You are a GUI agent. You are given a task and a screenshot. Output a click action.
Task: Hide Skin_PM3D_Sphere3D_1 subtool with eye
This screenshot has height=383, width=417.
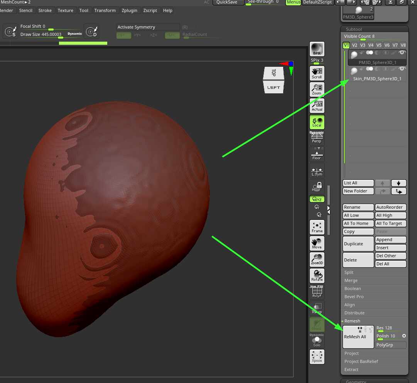[402, 69]
